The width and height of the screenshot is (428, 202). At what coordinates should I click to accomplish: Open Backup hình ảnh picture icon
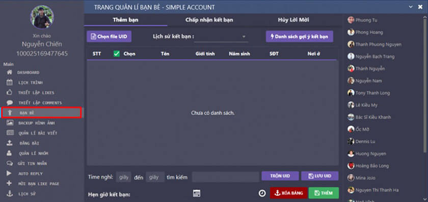click(x=10, y=123)
